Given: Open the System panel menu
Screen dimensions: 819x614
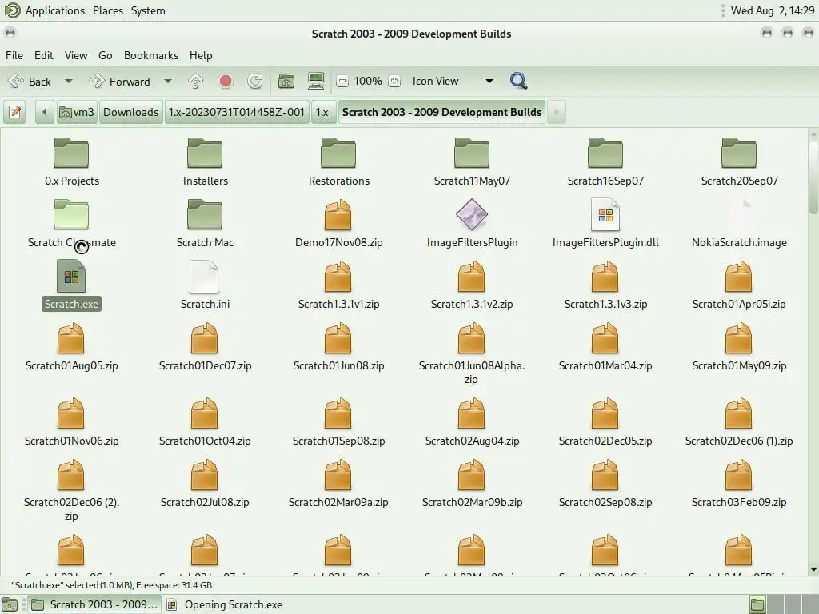Looking at the screenshot, I should coord(148,10).
